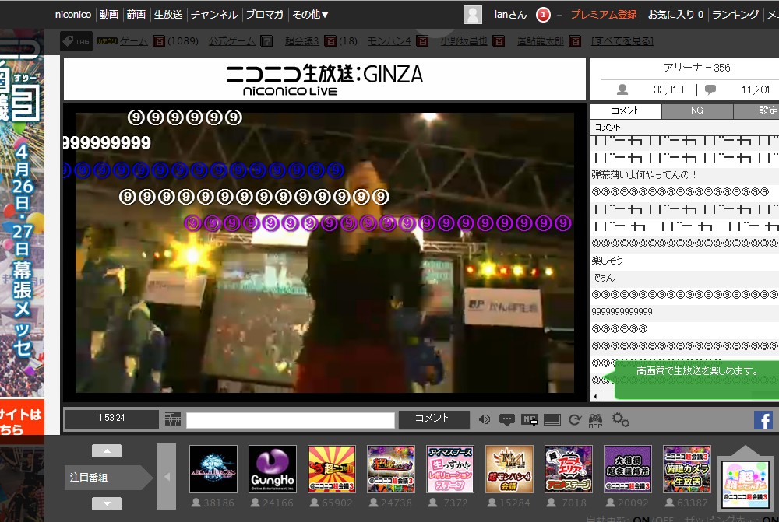Open the comment command keyboard icon

point(173,419)
